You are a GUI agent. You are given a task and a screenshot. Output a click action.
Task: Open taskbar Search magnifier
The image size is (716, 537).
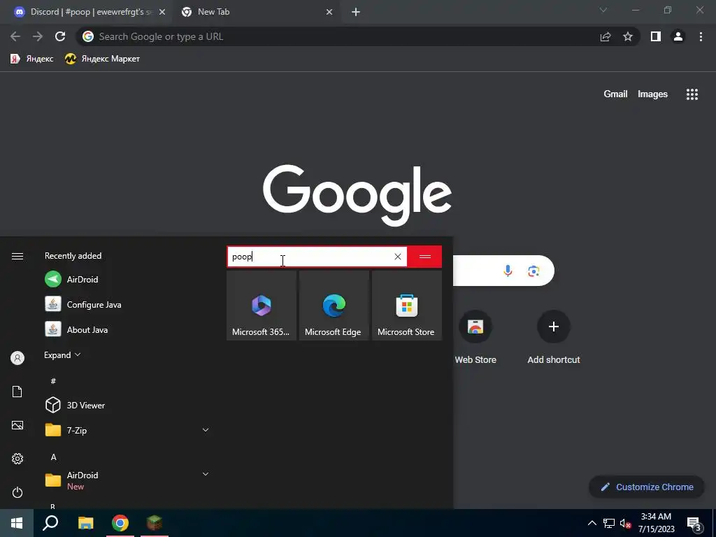pos(50,523)
